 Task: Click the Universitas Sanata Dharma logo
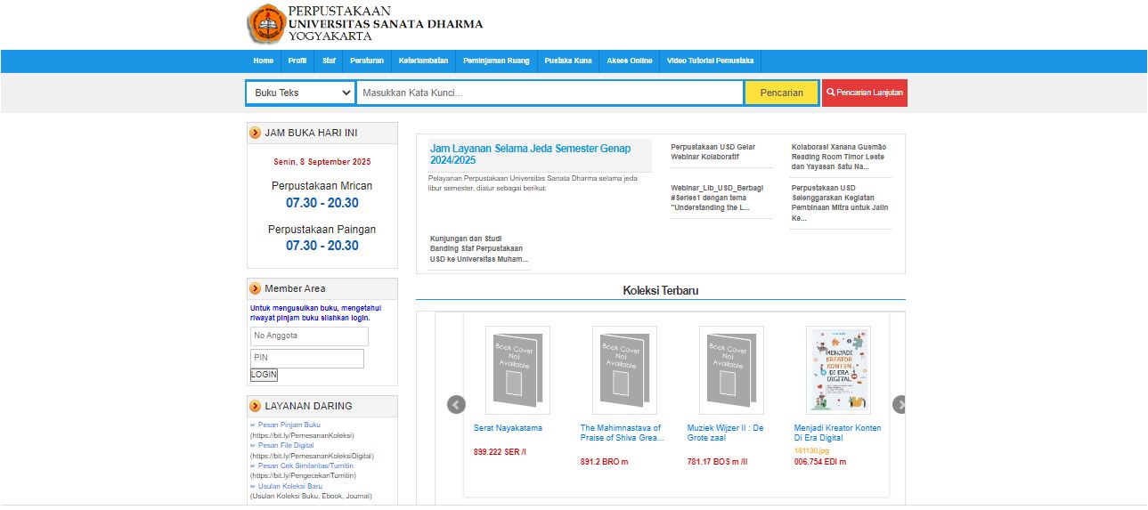(265, 24)
